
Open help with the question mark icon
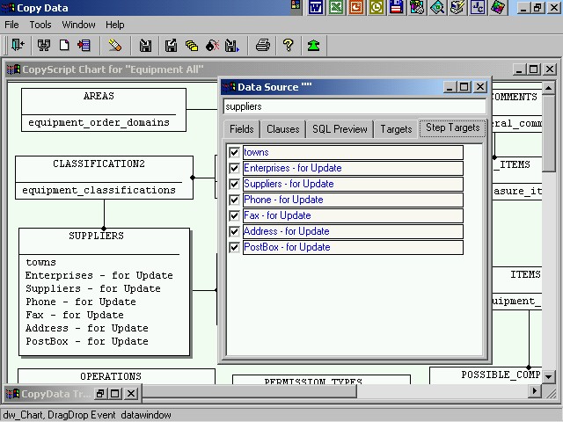click(x=288, y=45)
